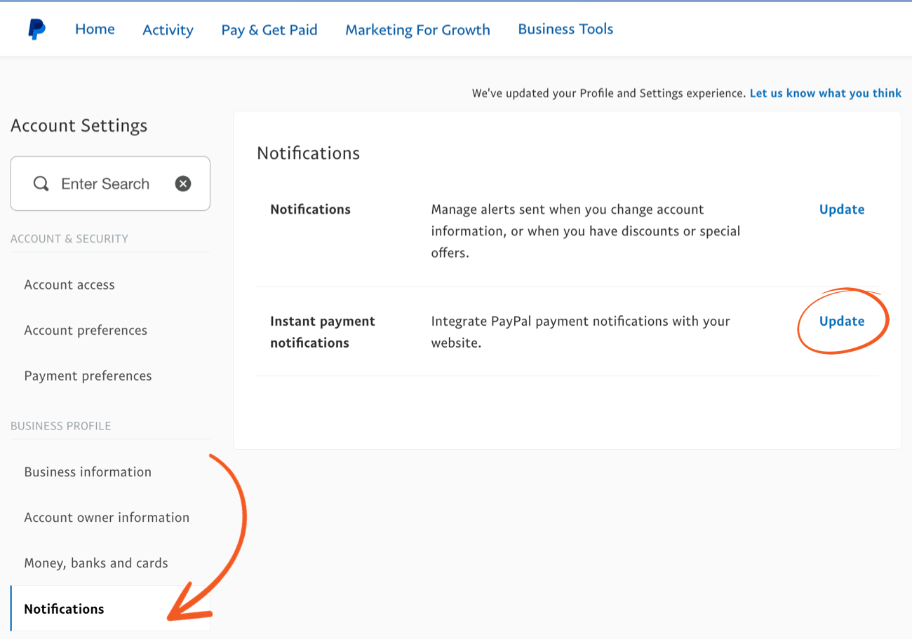Viewport: 912px width, 639px height.
Task: Open Account access settings
Action: (x=69, y=284)
